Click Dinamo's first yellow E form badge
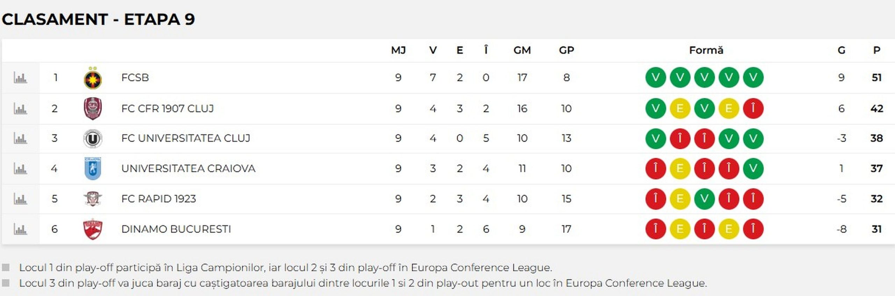 tap(680, 229)
